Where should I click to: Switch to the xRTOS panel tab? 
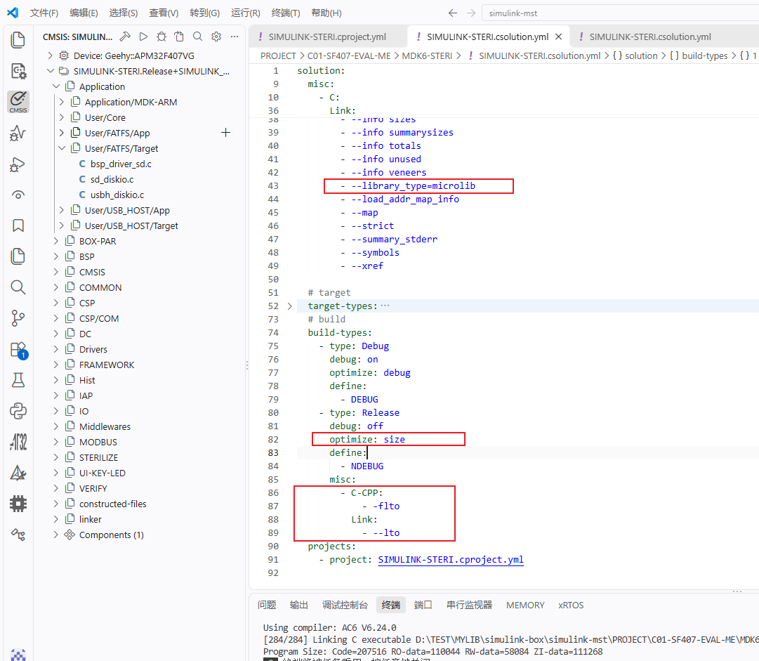(x=571, y=605)
